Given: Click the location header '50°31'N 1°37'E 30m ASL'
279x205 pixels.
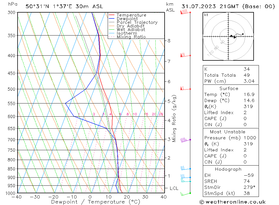Looking at the screenshot, I should tap(64, 6).
